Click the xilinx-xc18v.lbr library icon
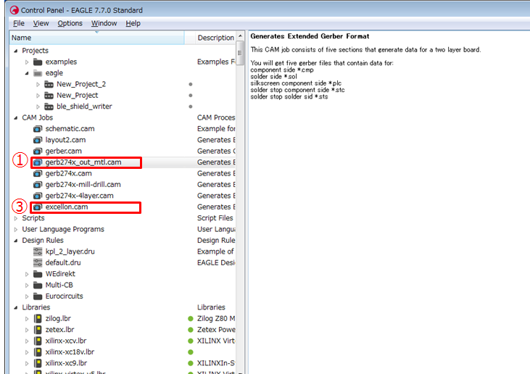Image resolution: width=530 pixels, height=374 pixels. tap(38, 352)
